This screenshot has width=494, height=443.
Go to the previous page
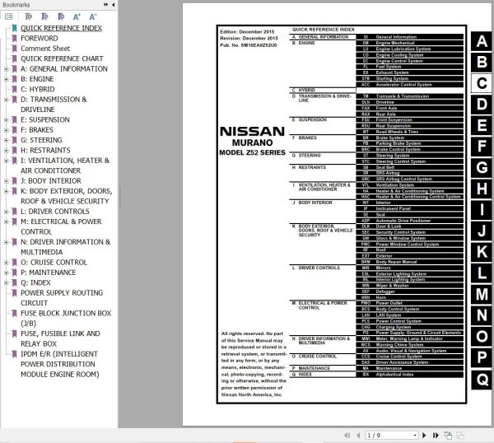(358, 435)
